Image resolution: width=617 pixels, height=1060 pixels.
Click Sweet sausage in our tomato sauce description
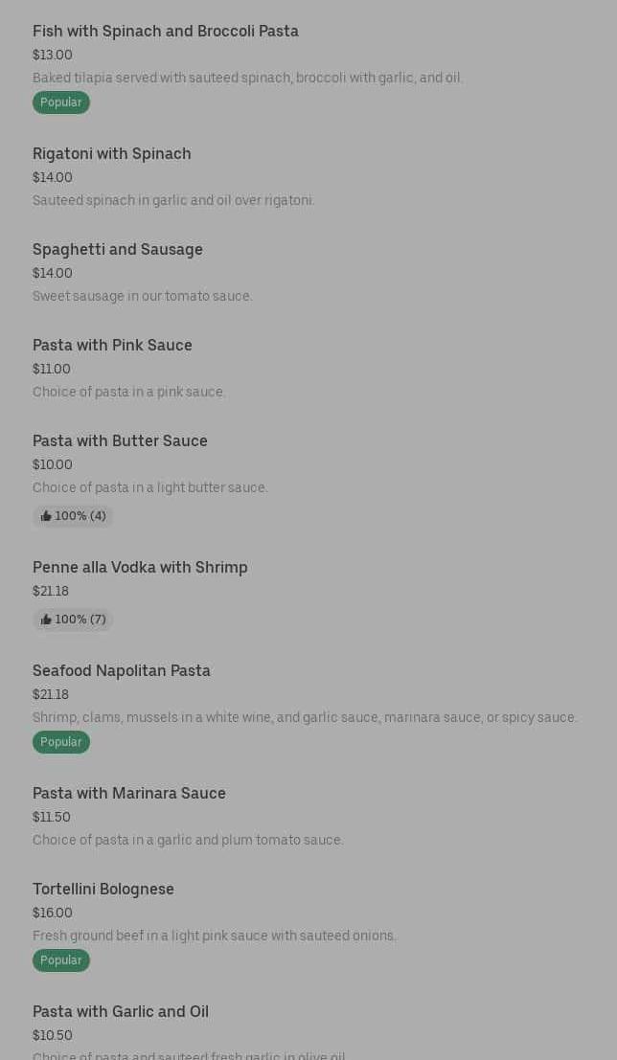coord(142,296)
